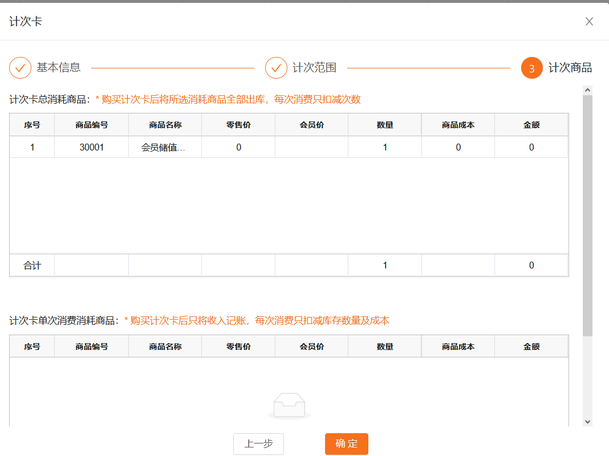Select product code cell 30001
609x456 pixels.
pos(92,147)
